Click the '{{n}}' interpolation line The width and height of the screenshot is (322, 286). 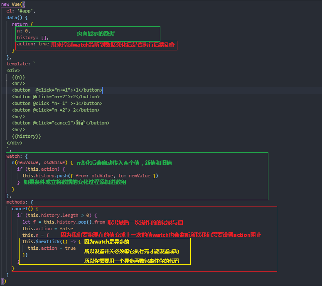pos(18,77)
